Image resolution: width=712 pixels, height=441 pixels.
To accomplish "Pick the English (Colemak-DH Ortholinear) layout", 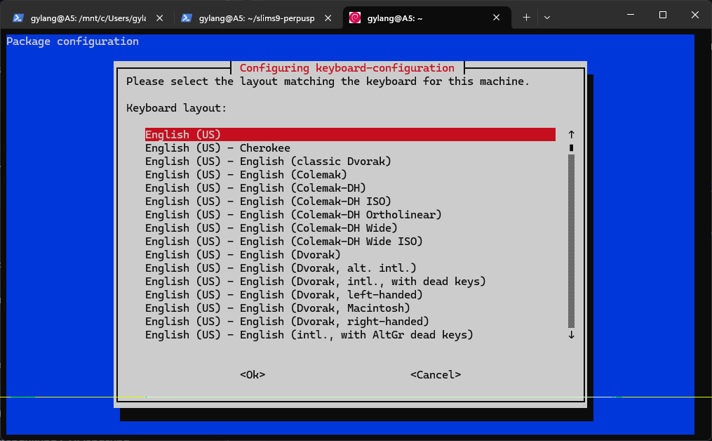I will click(293, 215).
